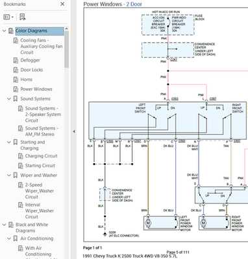This screenshot has width=248, height=259.
Task: Open Cooling Fans Auxiliary Cooling Fan Circuit bookmark
Action: point(42,47)
